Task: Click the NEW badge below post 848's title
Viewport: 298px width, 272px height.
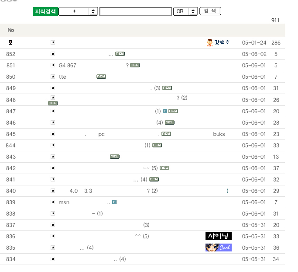Action: (x=53, y=103)
